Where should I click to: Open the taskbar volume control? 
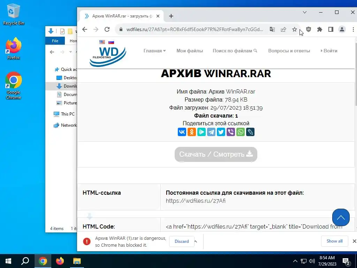pos(312,261)
